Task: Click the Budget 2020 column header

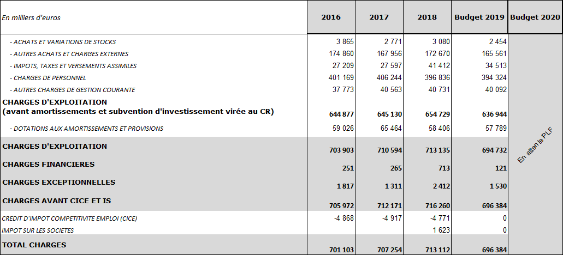Action: coord(535,17)
